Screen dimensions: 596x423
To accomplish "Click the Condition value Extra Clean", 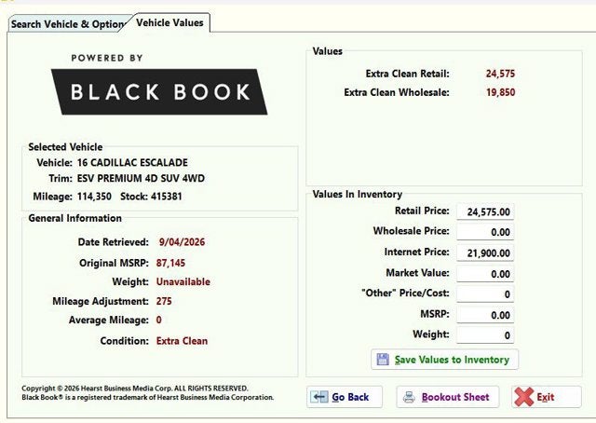I will click(182, 341).
